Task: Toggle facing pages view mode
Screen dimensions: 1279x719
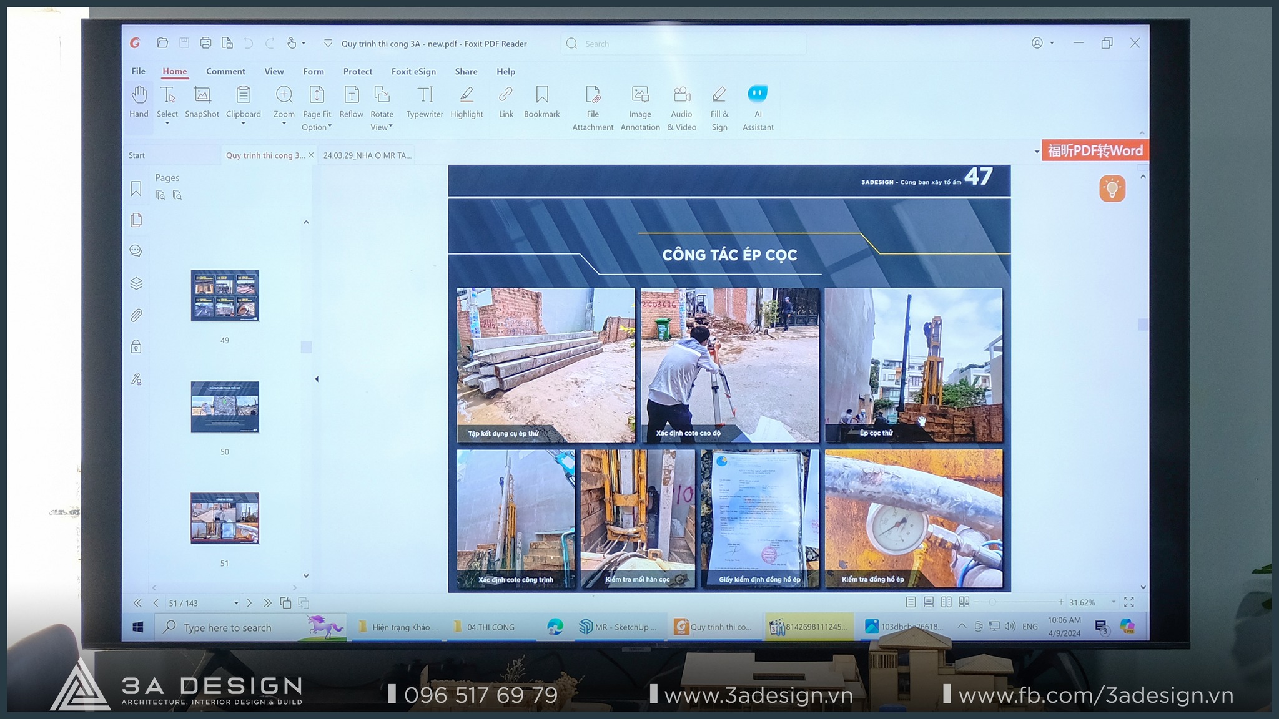Action: pyautogui.click(x=946, y=602)
